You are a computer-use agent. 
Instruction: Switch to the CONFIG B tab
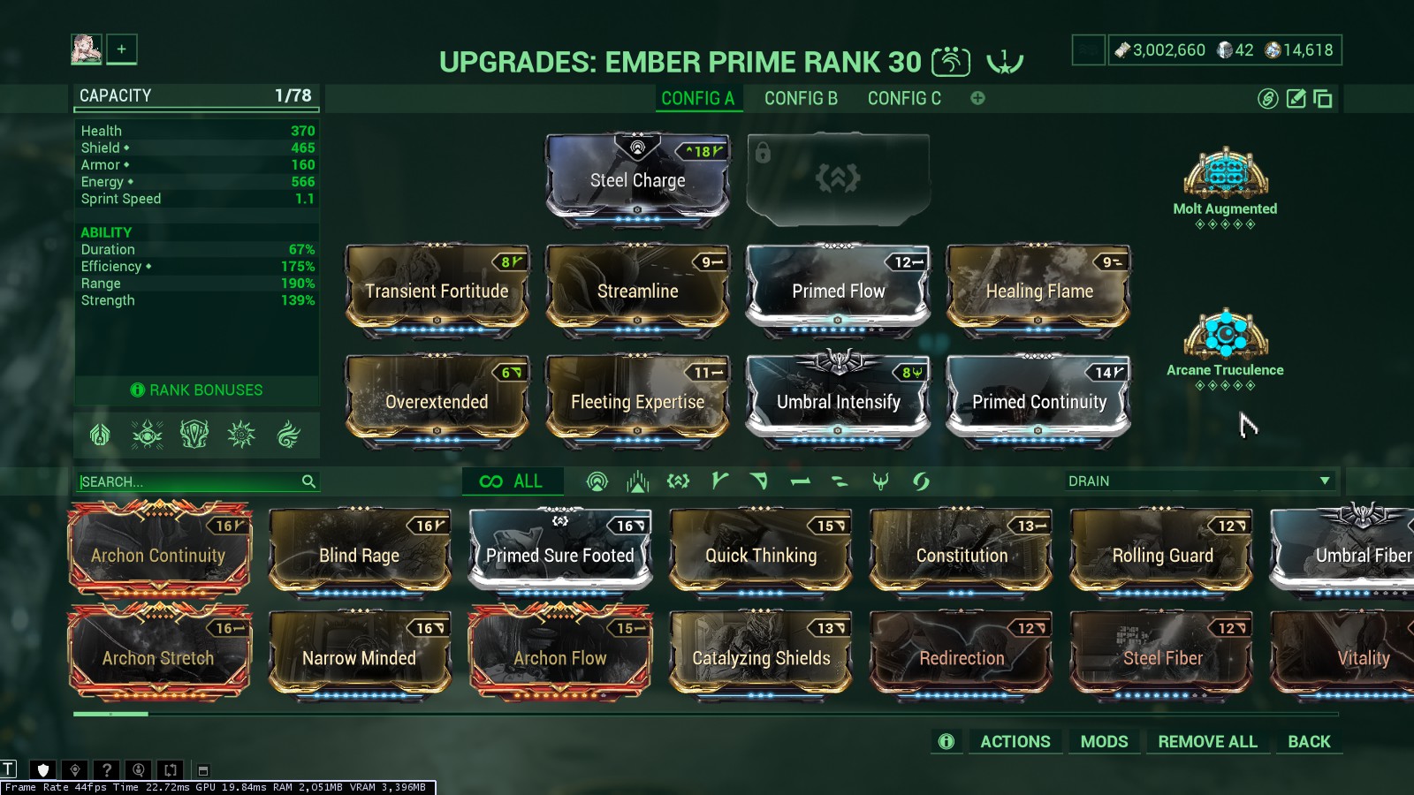click(x=801, y=99)
